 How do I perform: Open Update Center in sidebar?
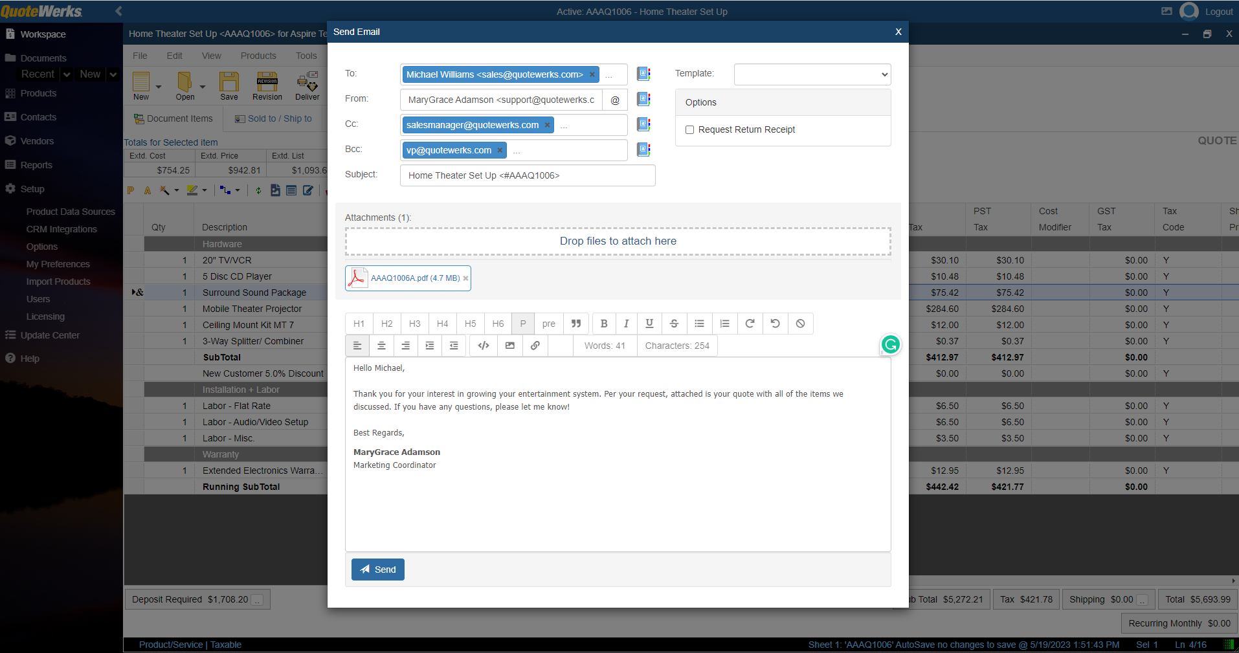point(50,335)
